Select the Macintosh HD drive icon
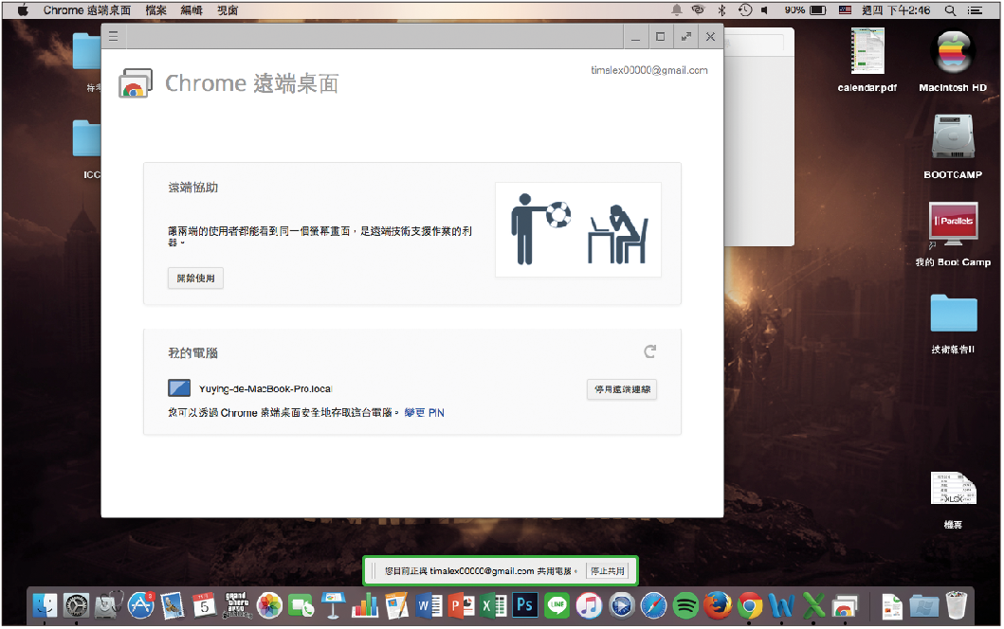Viewport: 1004px width, 629px height. coord(953,61)
